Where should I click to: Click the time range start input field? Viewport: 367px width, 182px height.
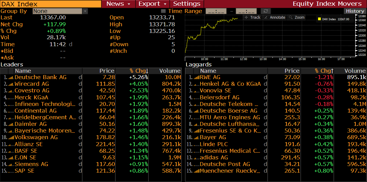[216, 11]
